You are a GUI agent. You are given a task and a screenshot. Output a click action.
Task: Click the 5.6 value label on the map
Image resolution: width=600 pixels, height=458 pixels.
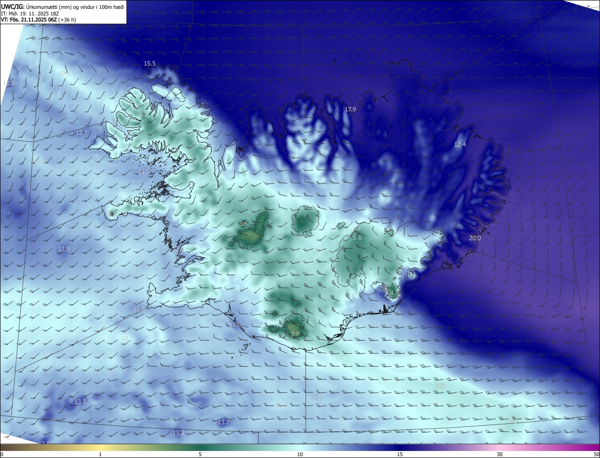pos(357,238)
